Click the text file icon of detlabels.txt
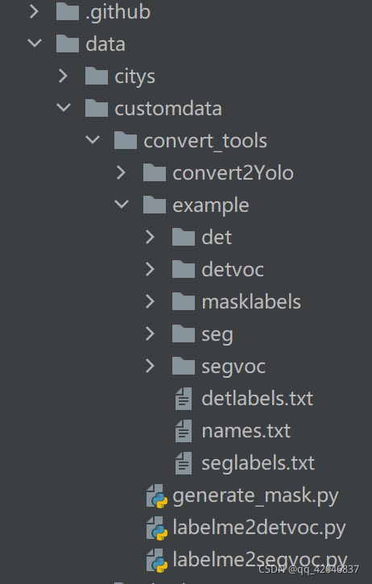 [x=184, y=399]
